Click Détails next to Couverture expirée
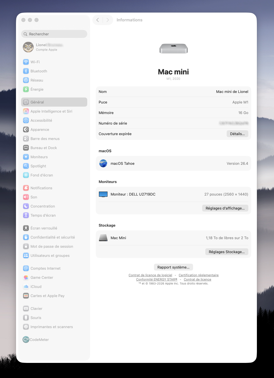 pyautogui.click(x=237, y=134)
